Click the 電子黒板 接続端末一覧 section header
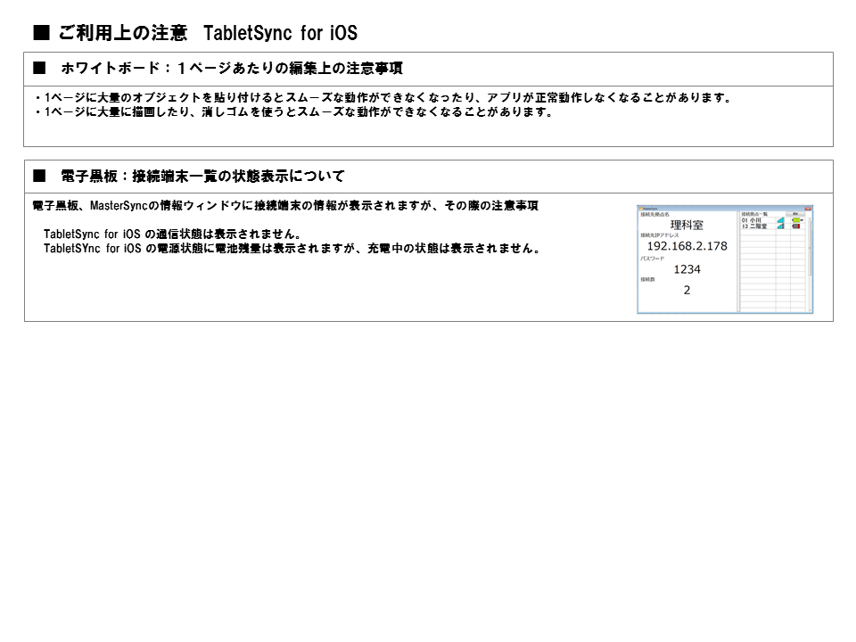The height and width of the screenshot is (642, 856). click(x=202, y=176)
